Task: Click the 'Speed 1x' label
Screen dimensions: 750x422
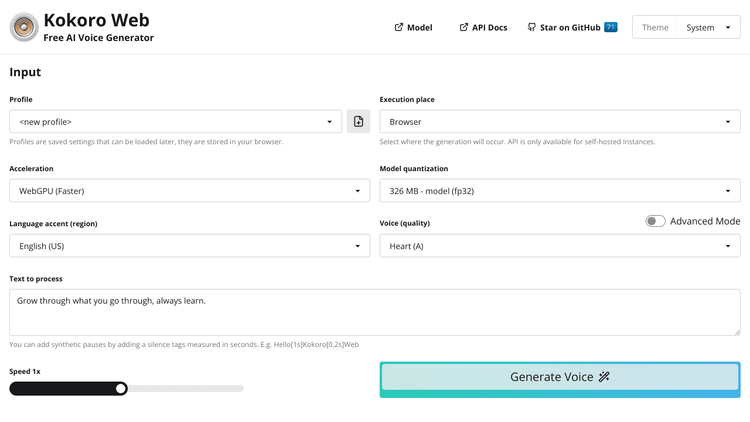Action: pos(25,371)
